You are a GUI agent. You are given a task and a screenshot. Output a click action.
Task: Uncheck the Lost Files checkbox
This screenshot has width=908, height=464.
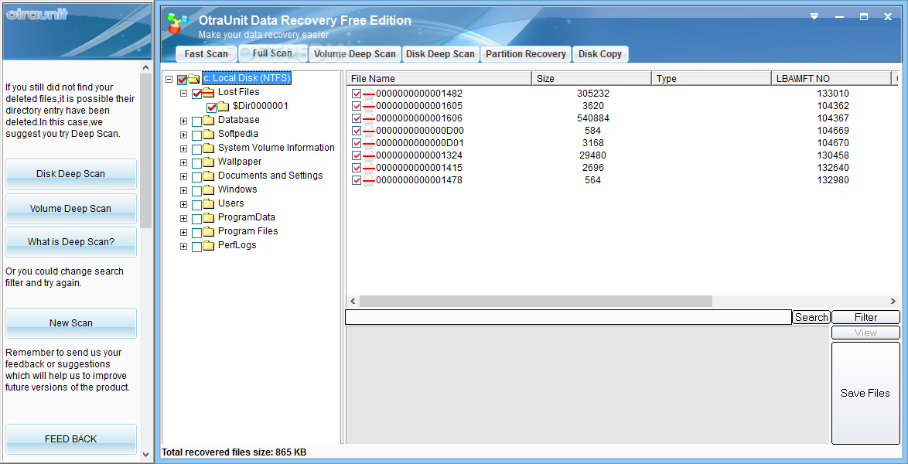(197, 94)
